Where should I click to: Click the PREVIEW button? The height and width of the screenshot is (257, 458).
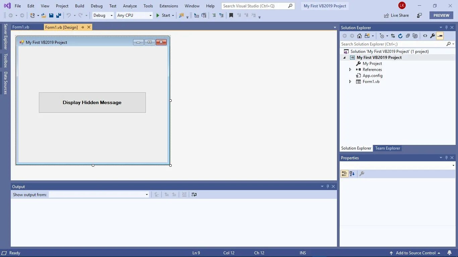pos(441,15)
